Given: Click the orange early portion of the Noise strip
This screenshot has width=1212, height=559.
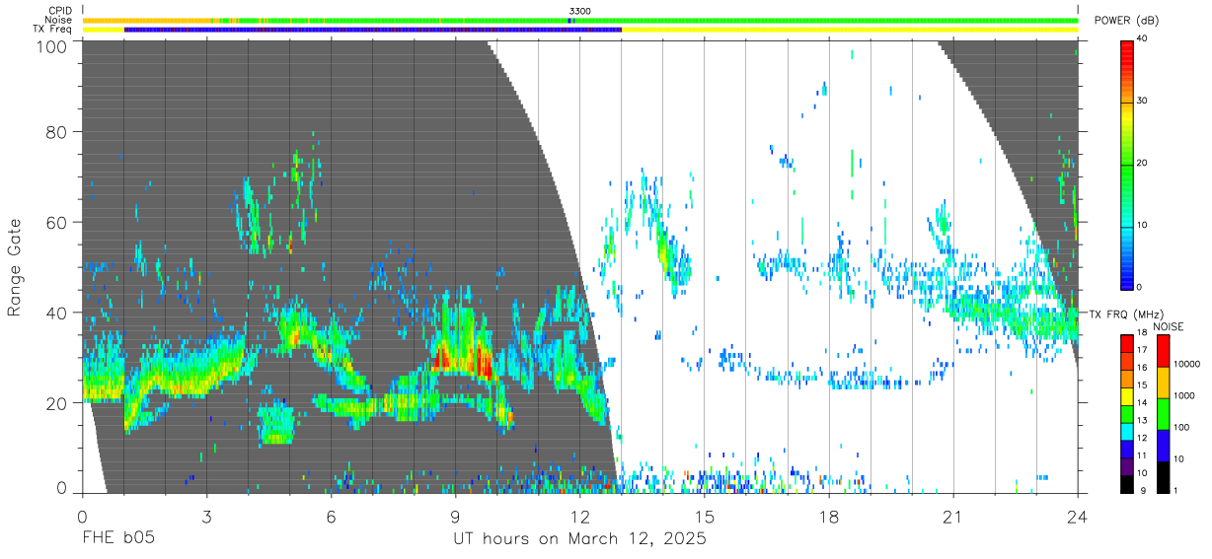Looking at the screenshot, I should coord(148,20).
